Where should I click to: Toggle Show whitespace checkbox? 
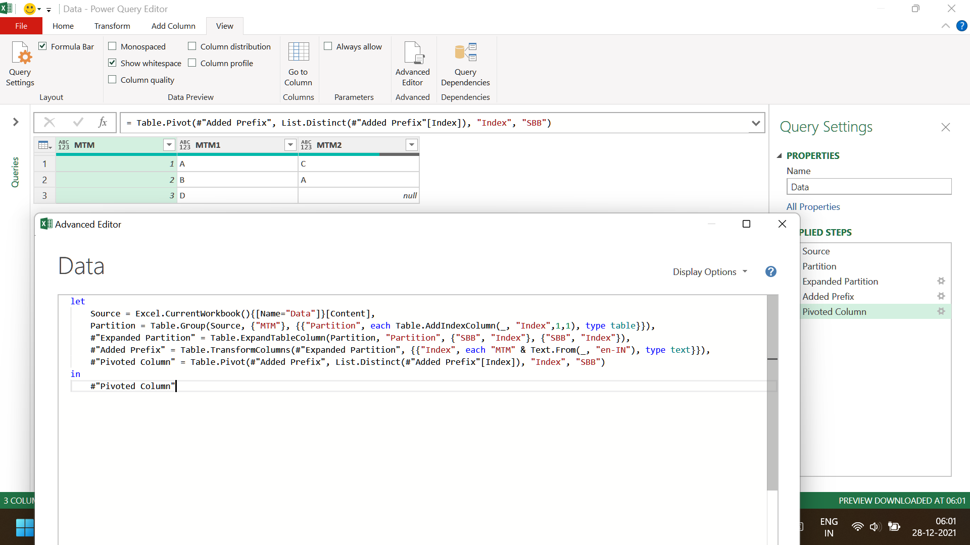tap(112, 63)
